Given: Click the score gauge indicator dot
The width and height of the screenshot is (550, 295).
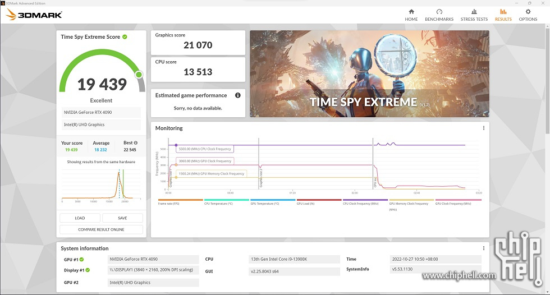Looking at the screenshot, I should coord(139,74).
